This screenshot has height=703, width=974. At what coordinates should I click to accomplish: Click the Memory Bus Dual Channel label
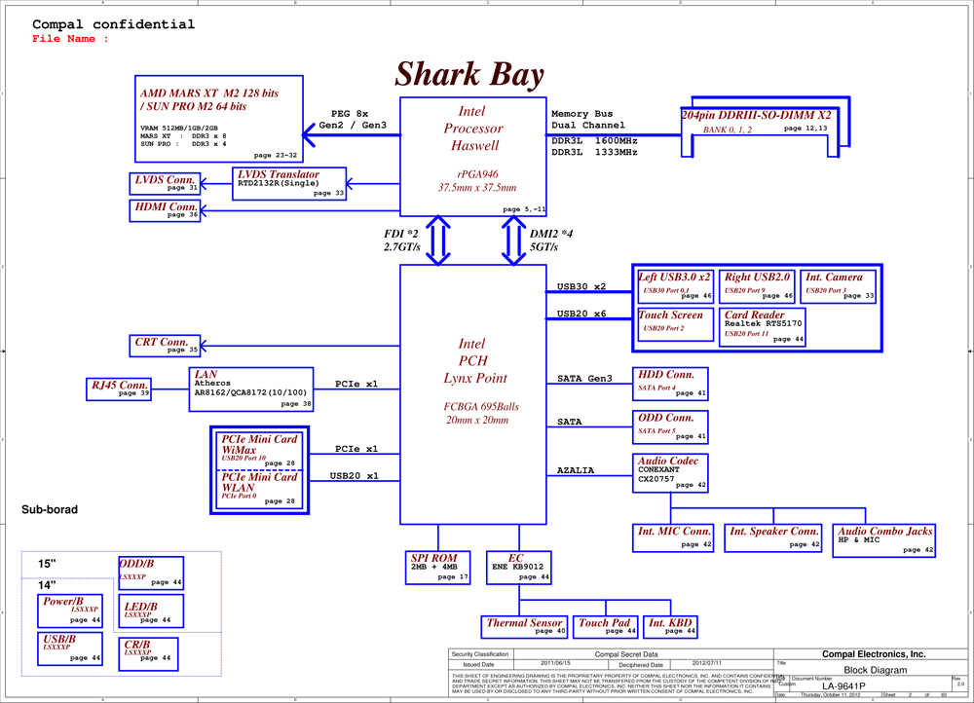click(588, 119)
